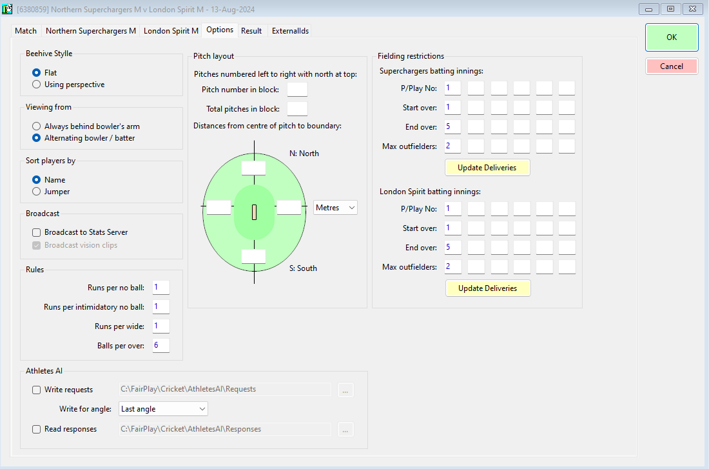The width and height of the screenshot is (709, 469).
Task: Click London Spirit first Max outfielders field
Action: point(453,266)
